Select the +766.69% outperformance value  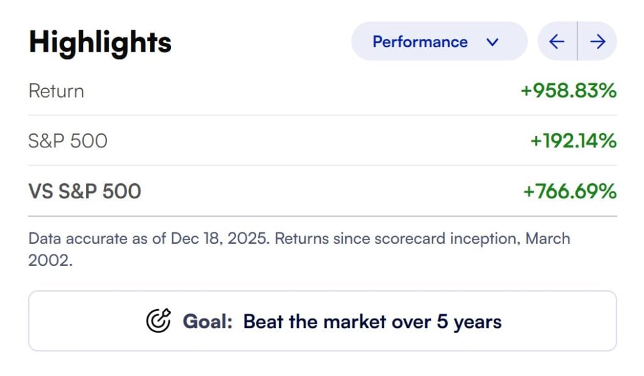pyautogui.click(x=569, y=191)
